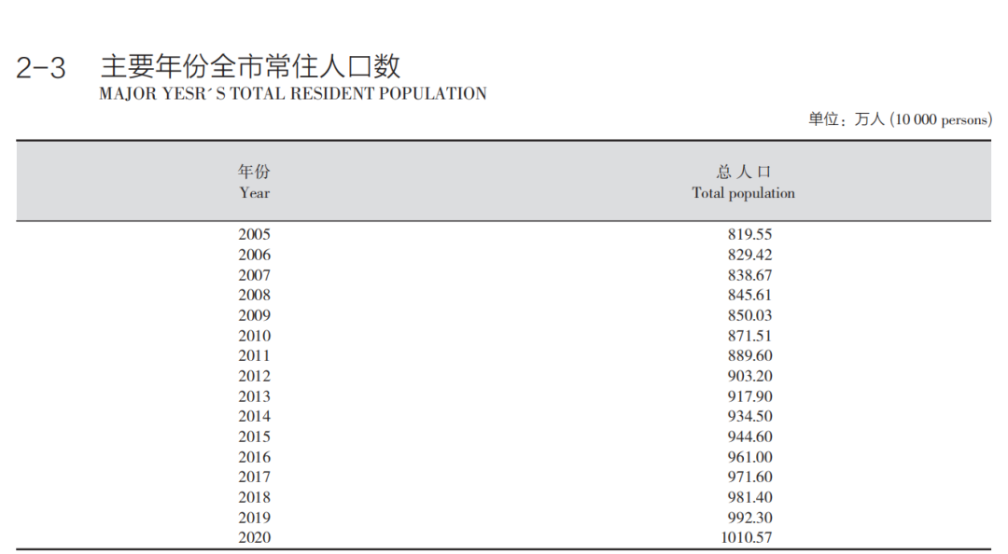The image size is (1008, 554).
Task: Select the year cell 2011
Action: click(x=255, y=356)
